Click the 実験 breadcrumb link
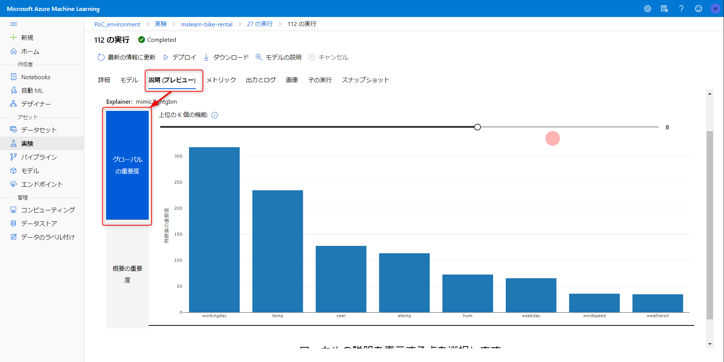This screenshot has width=724, height=362. [161, 24]
